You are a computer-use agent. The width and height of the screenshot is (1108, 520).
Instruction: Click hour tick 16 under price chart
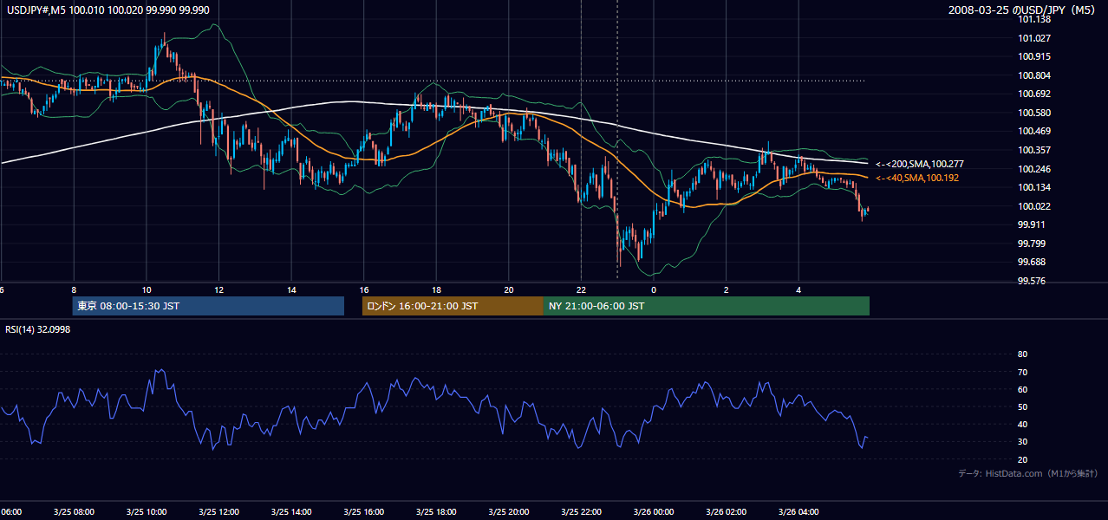point(363,289)
